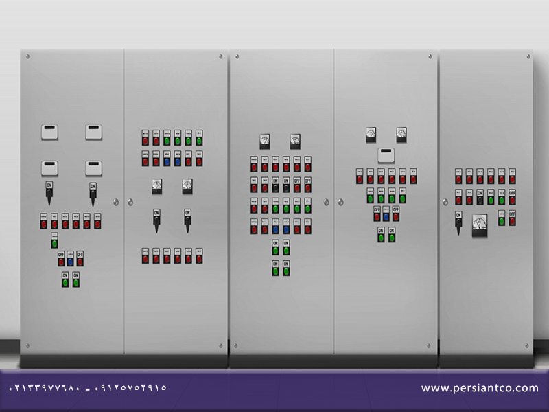Push the right green ON button on fourth cabinet

click(392, 234)
